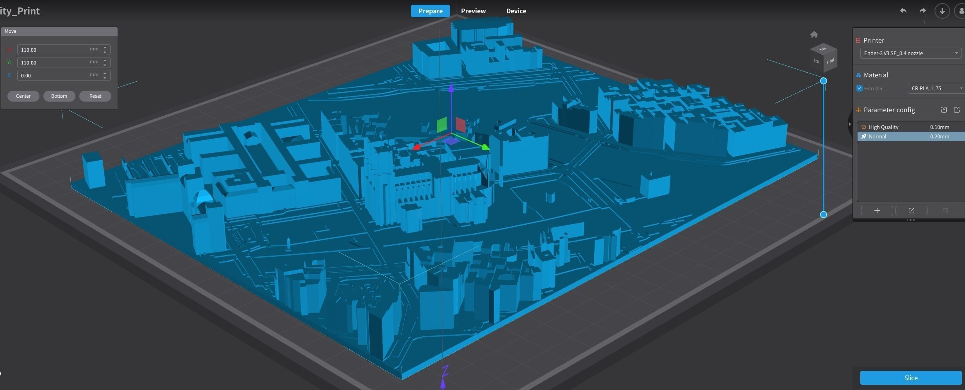Collapse the right panel with side arrow
This screenshot has width=965, height=390.
[850, 124]
